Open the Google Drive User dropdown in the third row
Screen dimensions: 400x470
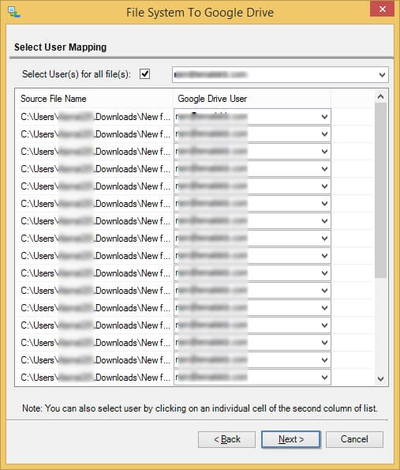pyautogui.click(x=324, y=152)
